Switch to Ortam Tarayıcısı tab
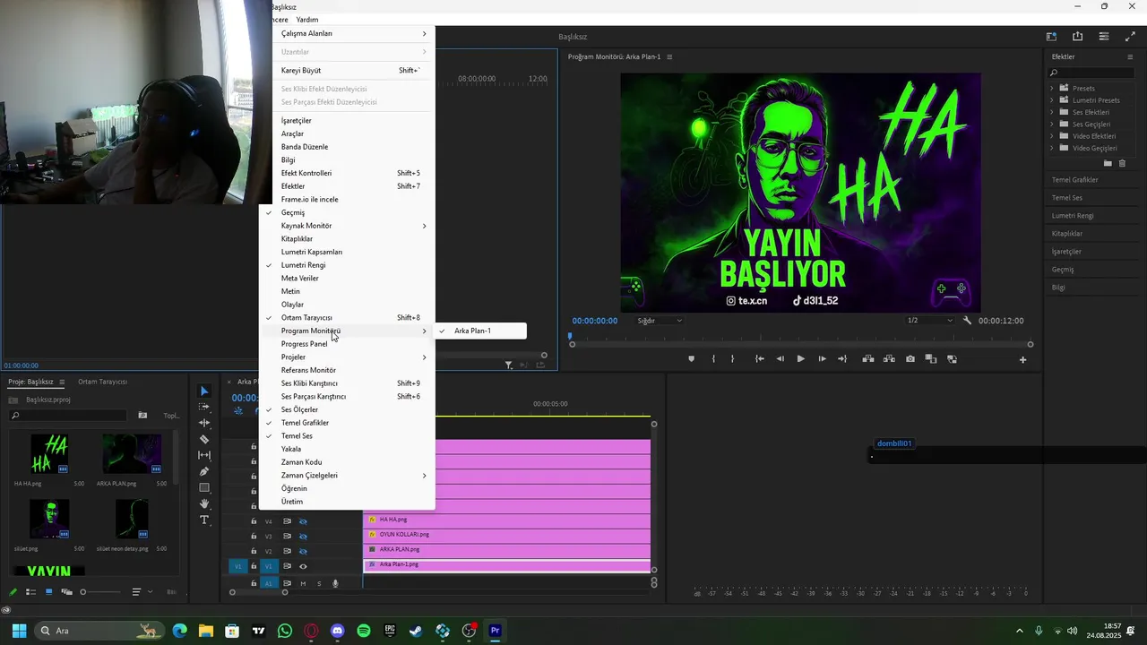The height and width of the screenshot is (645, 1147). [x=102, y=382]
